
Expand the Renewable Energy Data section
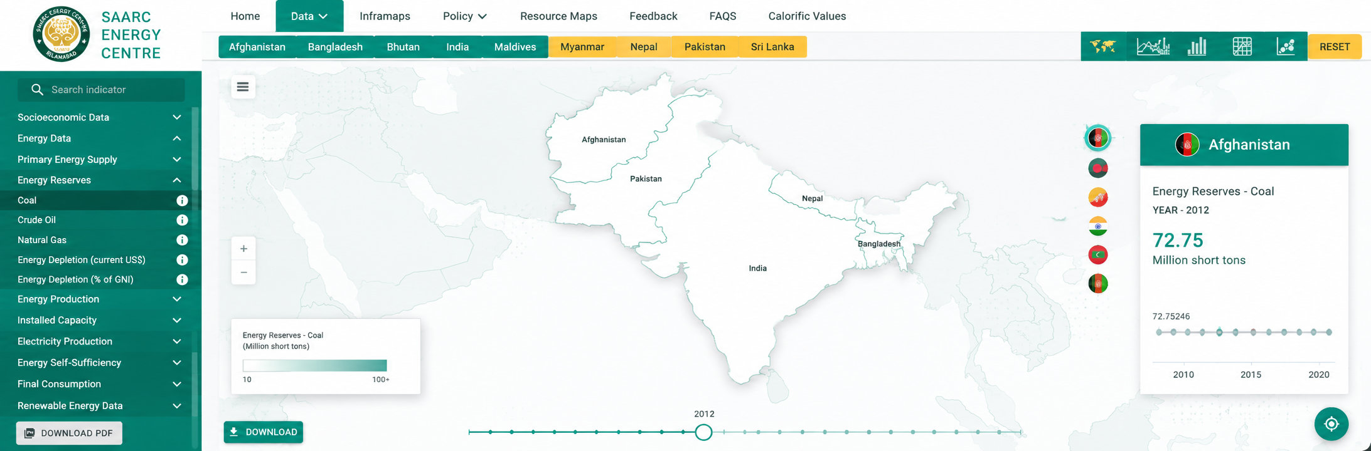click(99, 406)
